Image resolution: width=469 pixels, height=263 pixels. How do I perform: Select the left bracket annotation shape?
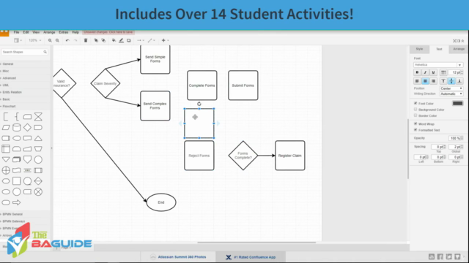(6, 117)
